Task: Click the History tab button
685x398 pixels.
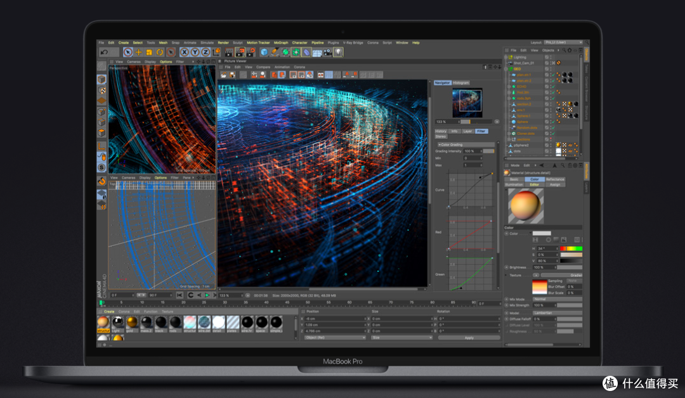Action: click(441, 131)
